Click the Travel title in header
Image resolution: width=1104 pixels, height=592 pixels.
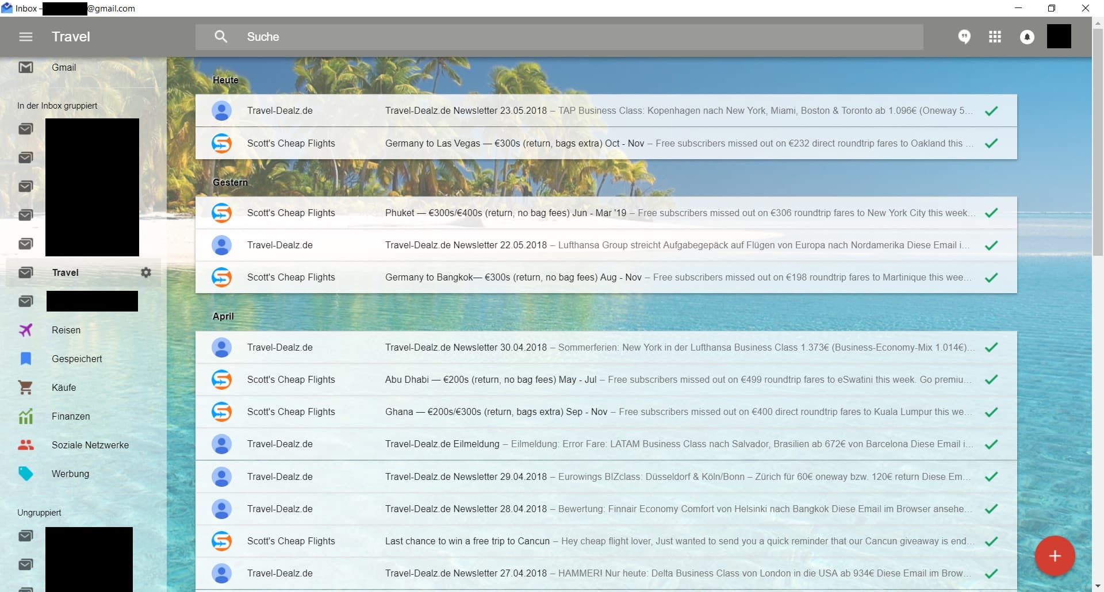point(71,37)
